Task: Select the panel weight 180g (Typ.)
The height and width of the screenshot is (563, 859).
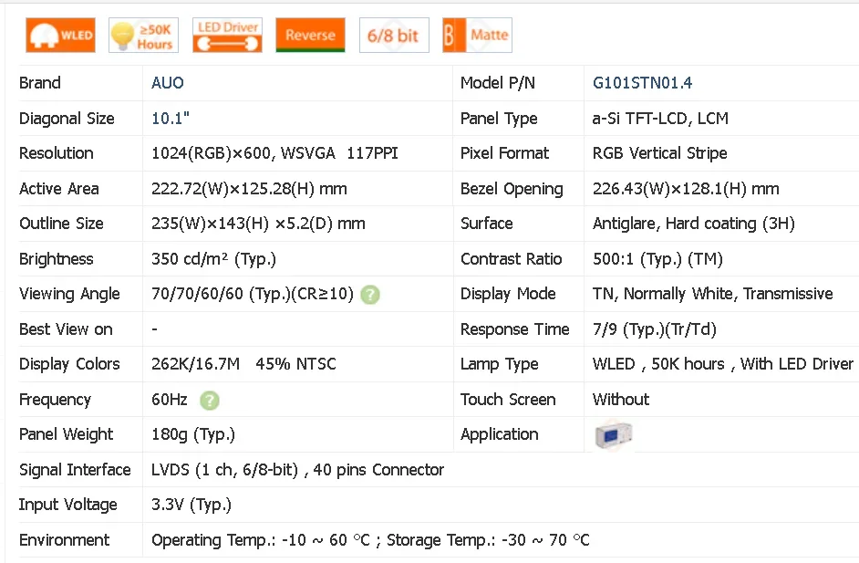Action: pyautogui.click(x=193, y=434)
